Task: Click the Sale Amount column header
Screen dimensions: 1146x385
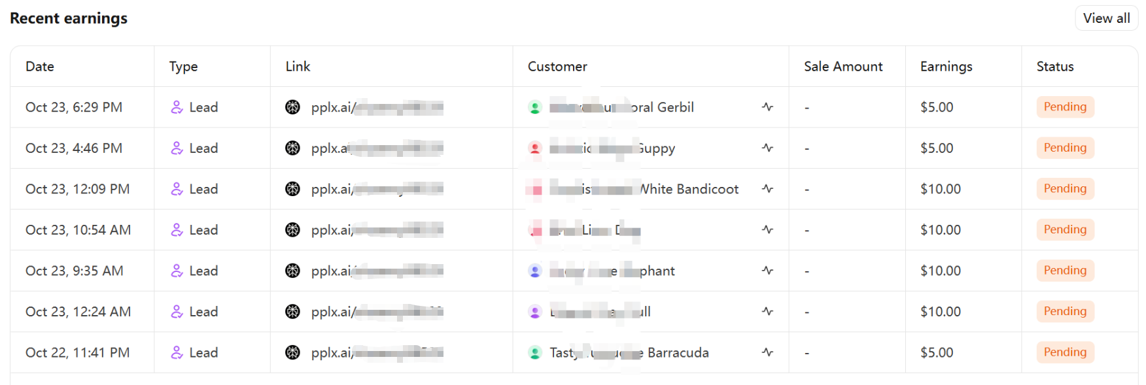Action: (x=842, y=67)
